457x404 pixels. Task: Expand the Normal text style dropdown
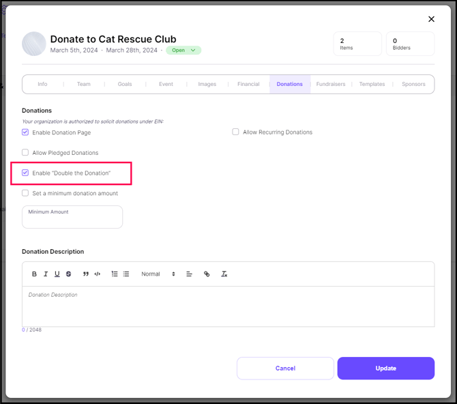[158, 274]
